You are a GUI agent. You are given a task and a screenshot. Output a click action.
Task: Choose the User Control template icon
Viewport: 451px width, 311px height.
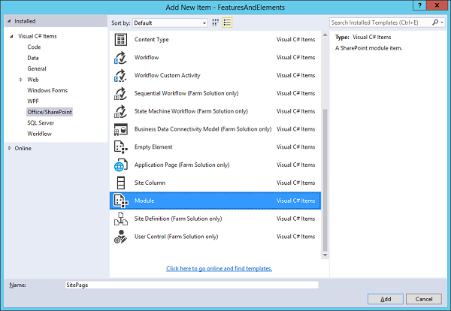click(x=120, y=237)
